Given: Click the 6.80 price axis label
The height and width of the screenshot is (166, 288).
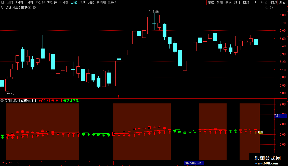Looking at the screenshot, I should coord(282,15).
